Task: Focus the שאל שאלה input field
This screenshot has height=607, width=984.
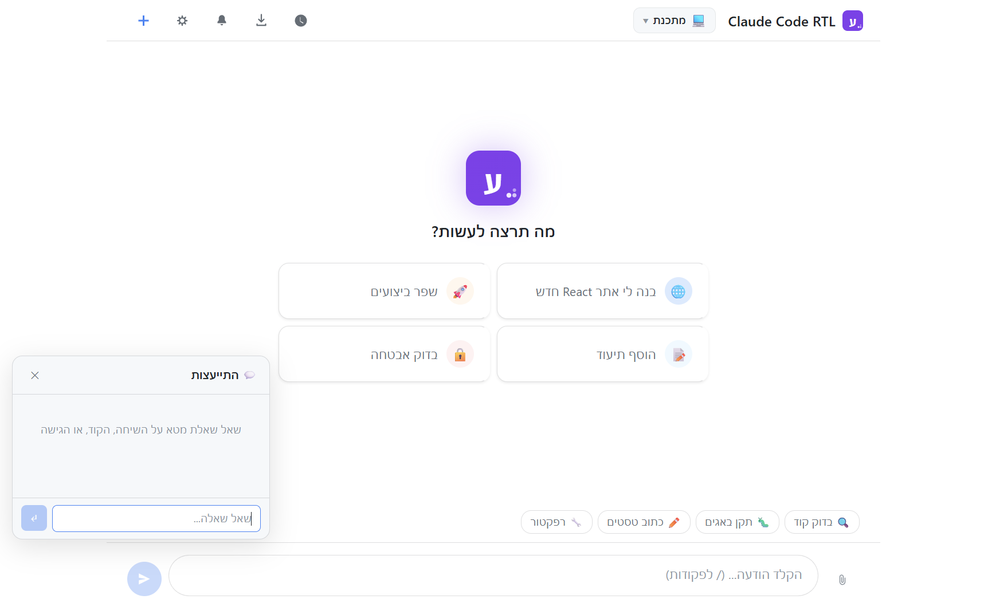Action: click(x=156, y=518)
